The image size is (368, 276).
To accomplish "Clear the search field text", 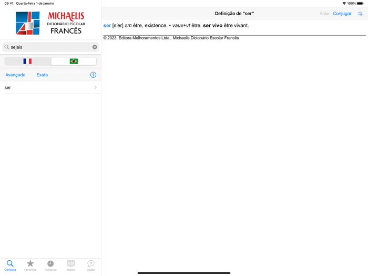I will tap(95, 47).
